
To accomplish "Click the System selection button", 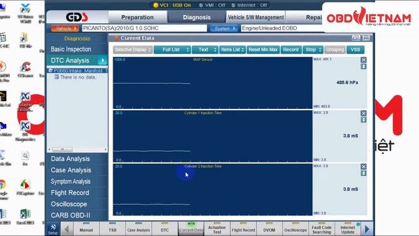I will pyautogui.click(x=224, y=28).
